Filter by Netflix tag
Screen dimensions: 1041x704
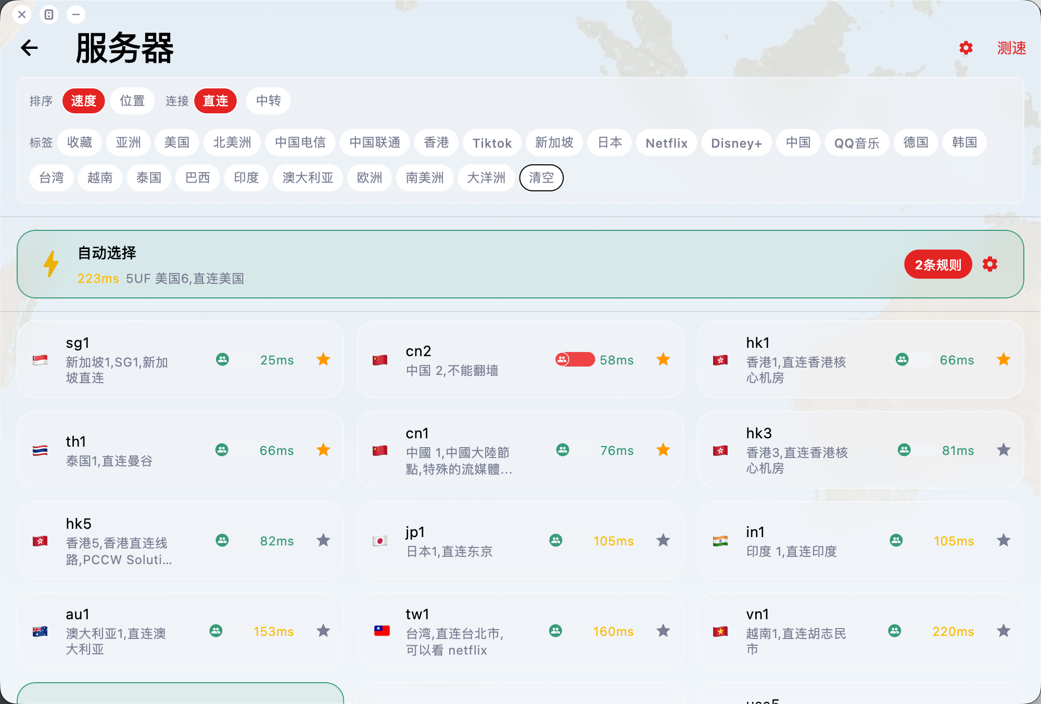pos(666,143)
